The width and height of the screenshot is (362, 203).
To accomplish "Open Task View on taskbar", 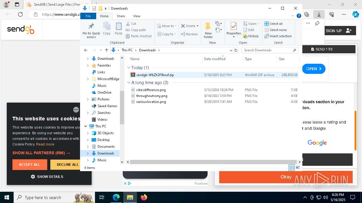I will 102,197.
